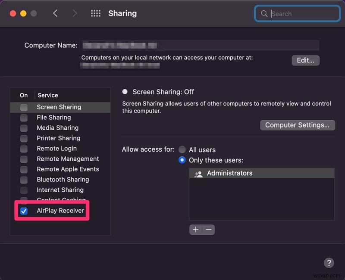Open Computer Settings… button
This screenshot has width=345, height=280.
click(297, 125)
